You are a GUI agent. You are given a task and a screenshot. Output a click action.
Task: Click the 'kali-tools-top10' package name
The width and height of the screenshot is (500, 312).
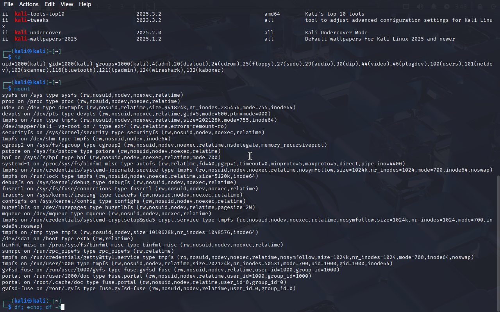[39, 14]
